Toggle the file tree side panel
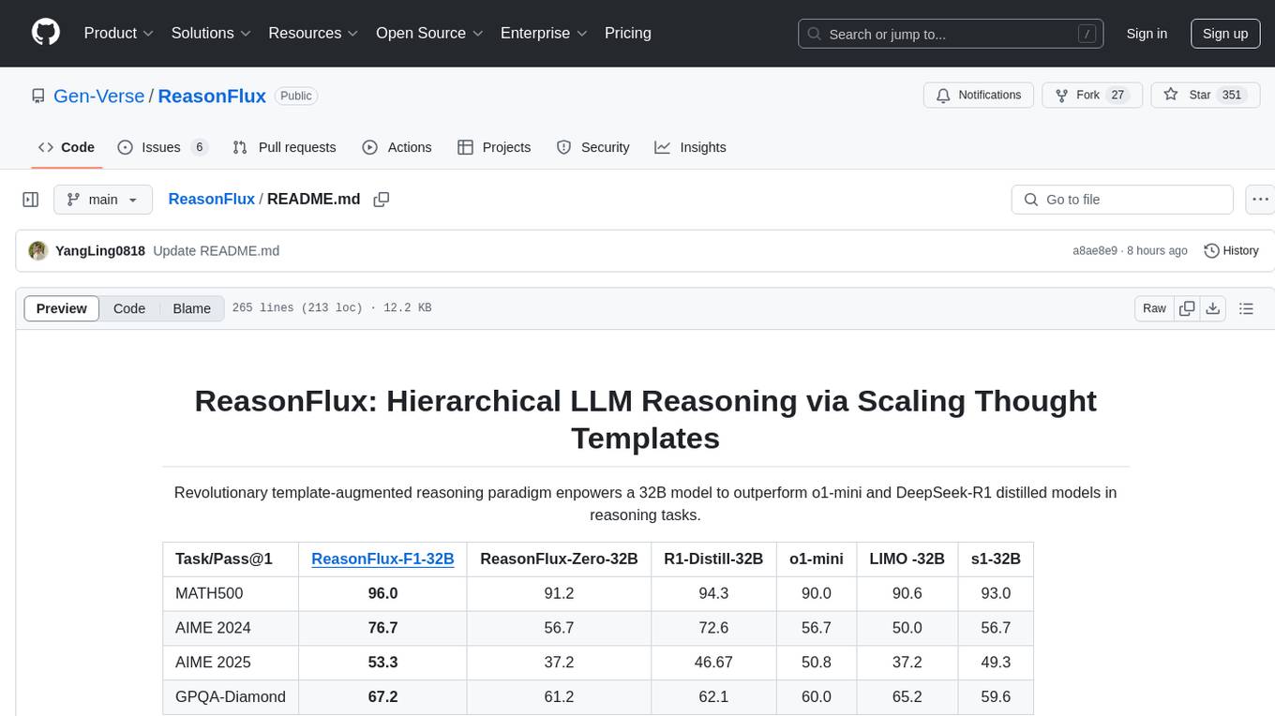Image resolution: width=1275 pixels, height=716 pixels. click(31, 200)
